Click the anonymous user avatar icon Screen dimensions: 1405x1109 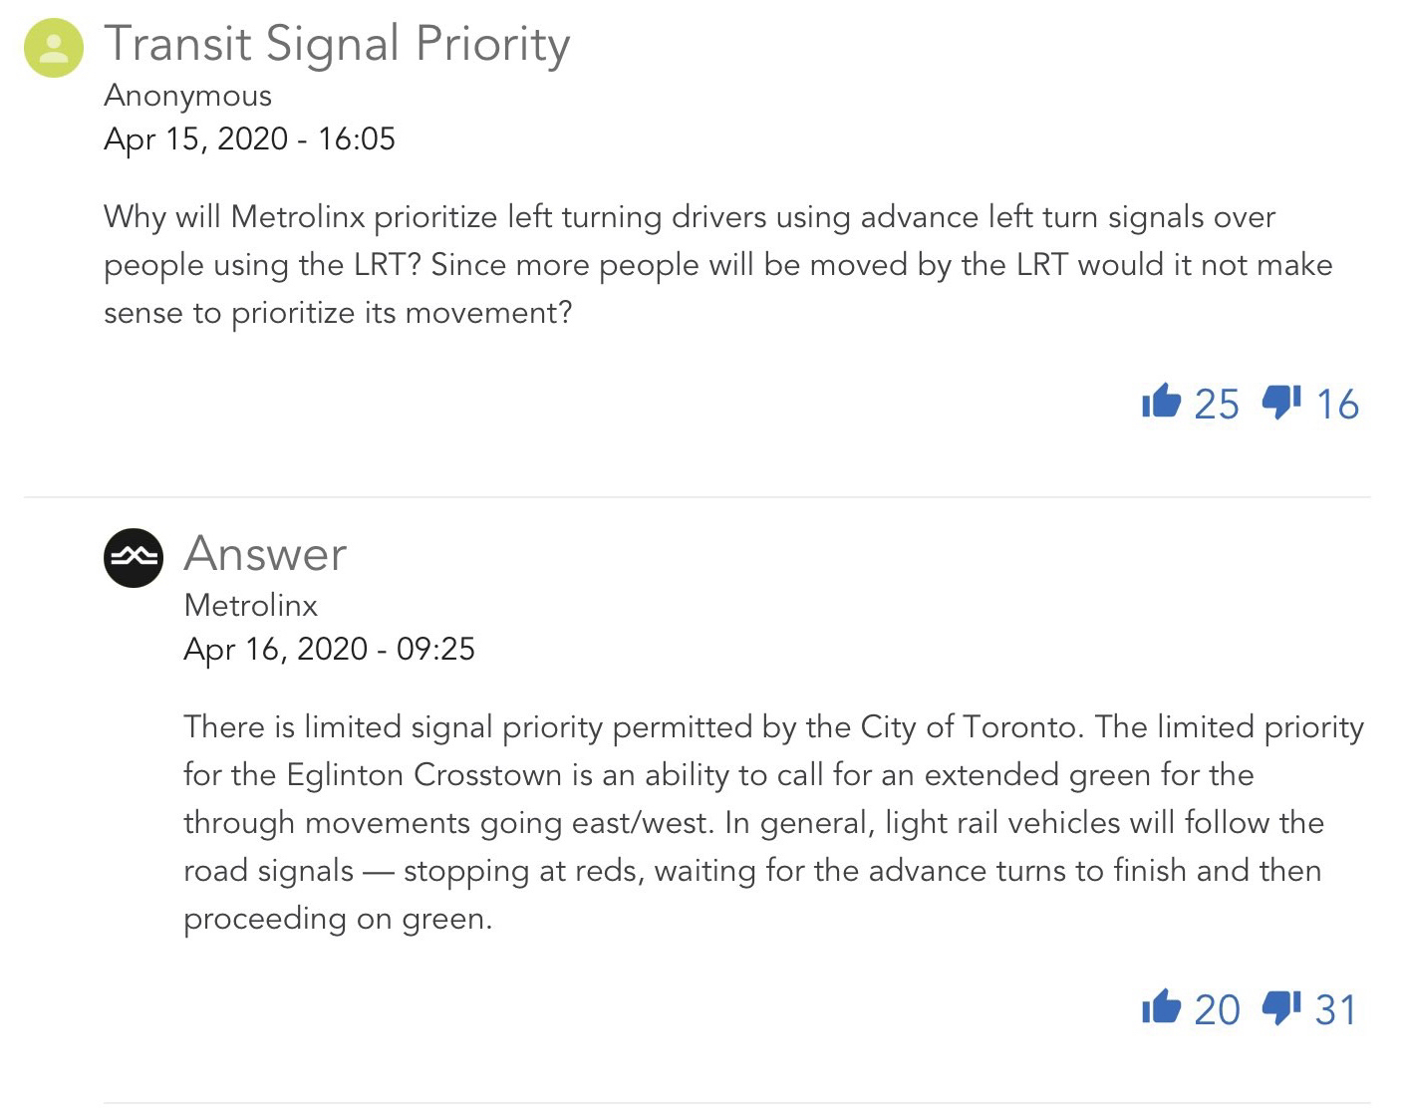(54, 48)
